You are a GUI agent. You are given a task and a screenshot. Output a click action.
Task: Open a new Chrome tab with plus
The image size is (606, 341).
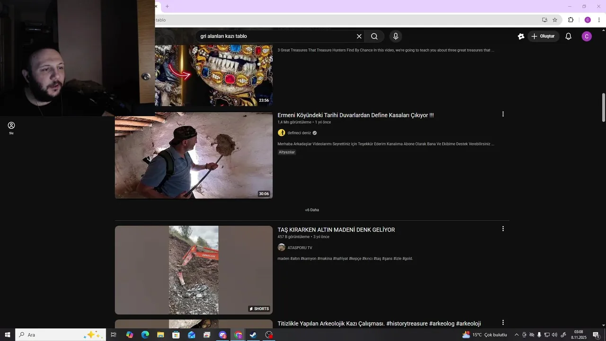coord(167,6)
